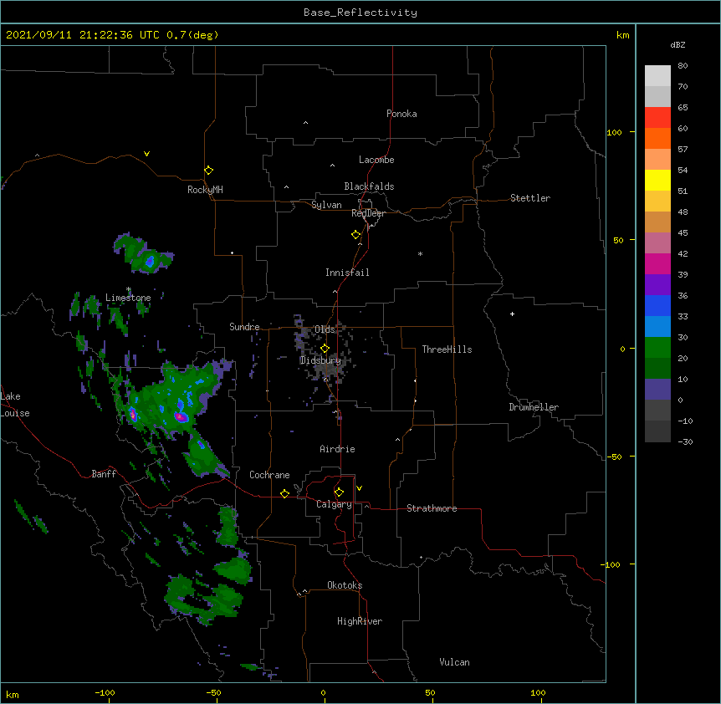Click the Ponoka city label
This screenshot has height=704, width=721.
pyautogui.click(x=401, y=114)
